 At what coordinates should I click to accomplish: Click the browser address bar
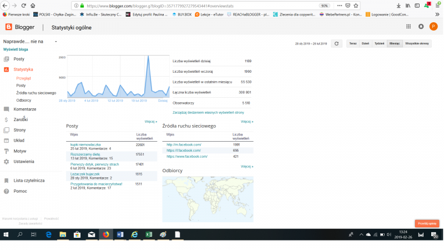click(194, 5)
